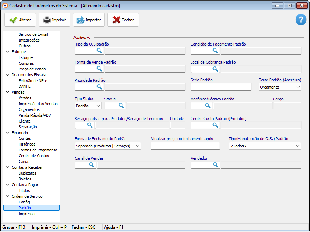The image size is (310, 232).
Task: Click Forma de Venda Padrão search icon
Action: click(99, 69)
